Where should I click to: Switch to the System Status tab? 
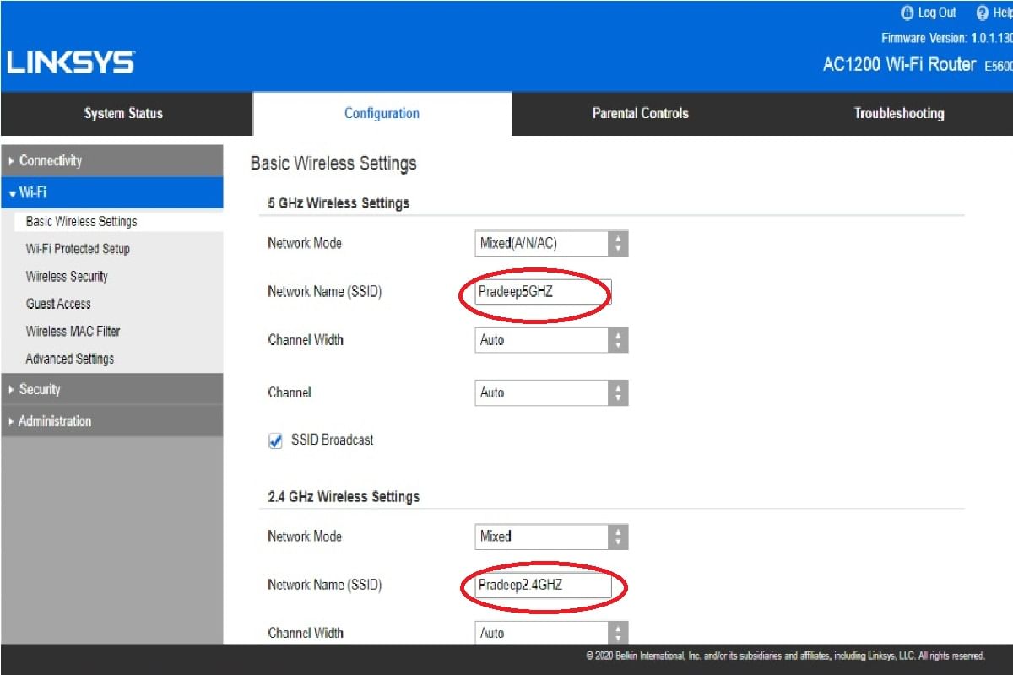[123, 113]
